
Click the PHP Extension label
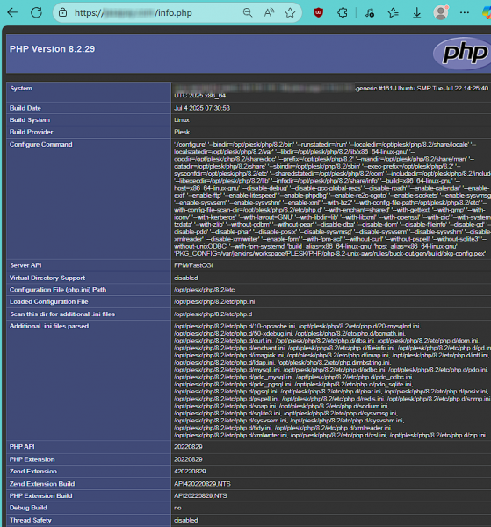[32, 459]
